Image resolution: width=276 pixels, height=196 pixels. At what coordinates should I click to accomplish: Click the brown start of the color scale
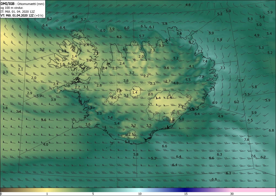coord(5,190)
